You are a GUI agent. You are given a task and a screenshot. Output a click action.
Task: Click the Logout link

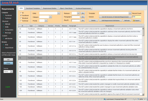pyautogui.click(x=8, y=87)
